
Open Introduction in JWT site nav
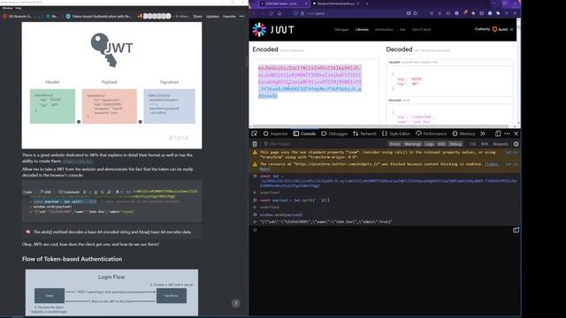click(384, 29)
